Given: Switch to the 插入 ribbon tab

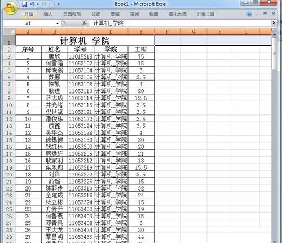Looking at the screenshot, I should click(48, 14).
